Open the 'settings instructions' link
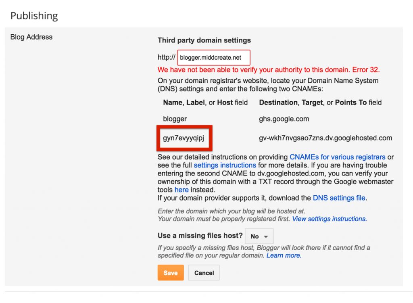 [x=225, y=165]
